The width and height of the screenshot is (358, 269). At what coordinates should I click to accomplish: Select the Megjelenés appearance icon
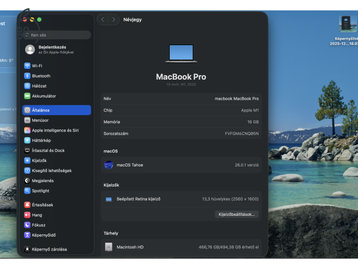[x=27, y=180]
